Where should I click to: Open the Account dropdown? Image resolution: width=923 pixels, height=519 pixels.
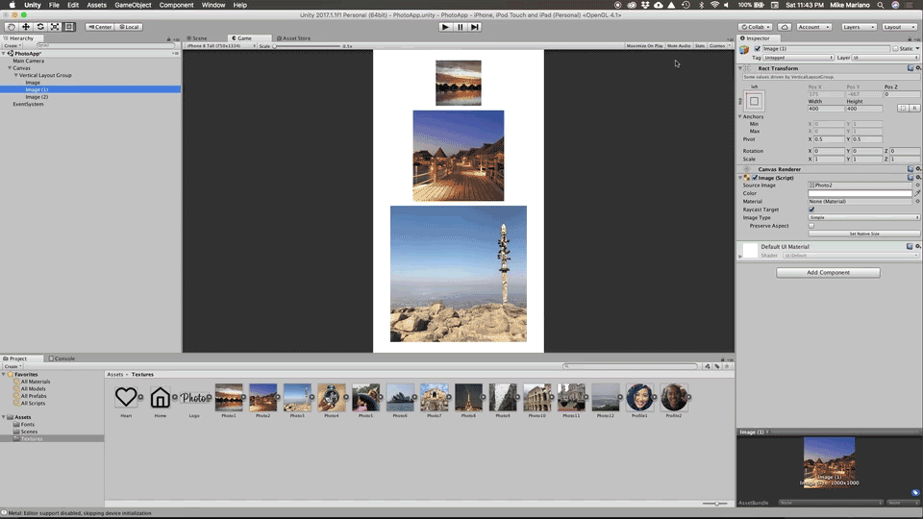point(813,27)
